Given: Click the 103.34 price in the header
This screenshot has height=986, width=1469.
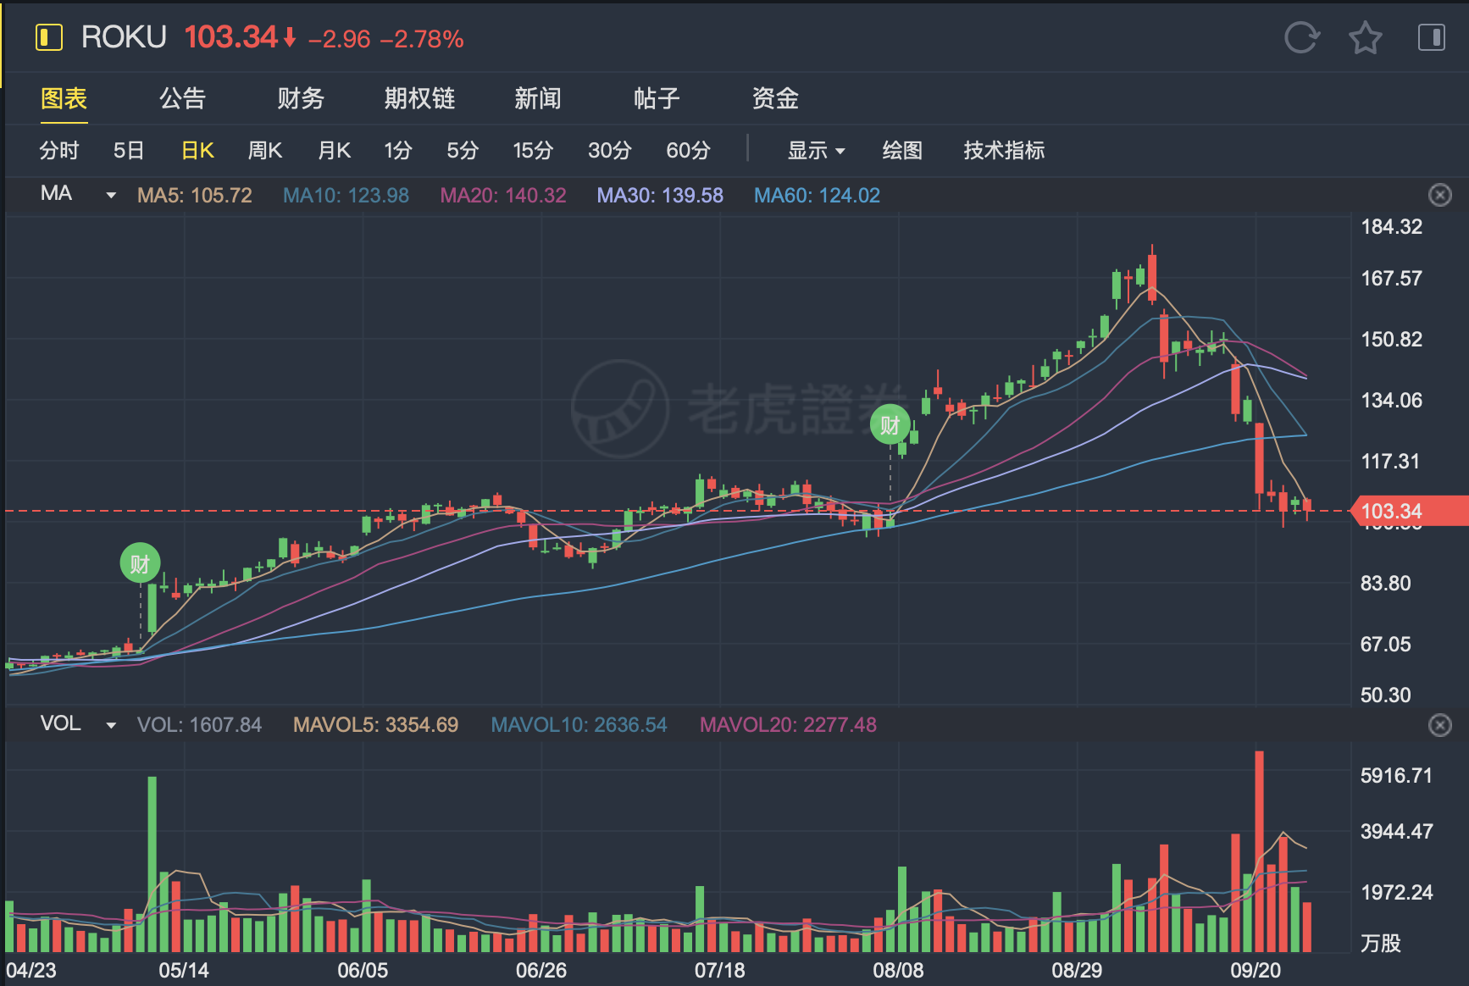Looking at the screenshot, I should [231, 37].
